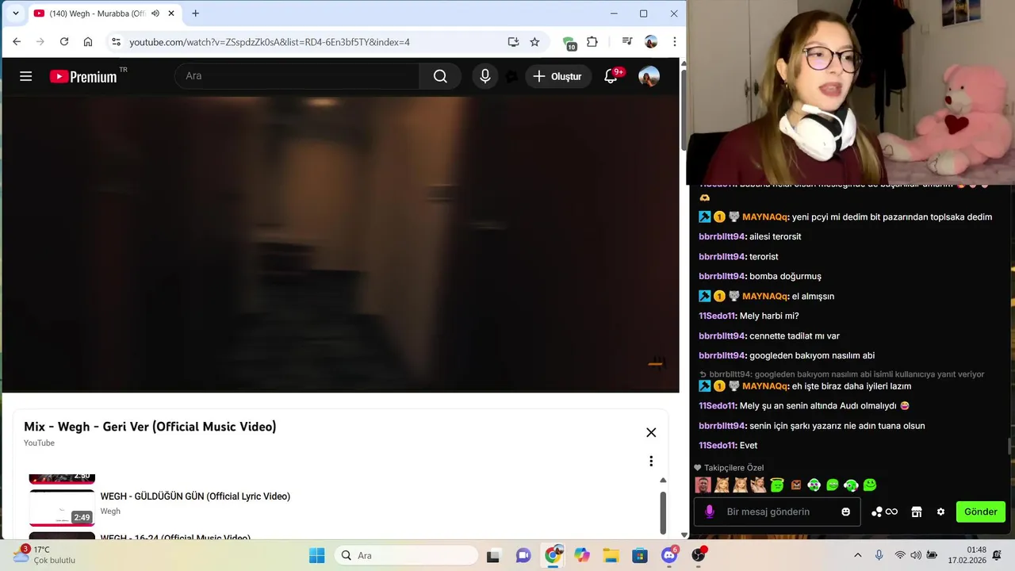Play WEGH - GÜLDÜĞÜN GÜN lyric video
Screen dimensions: 1015x571
tap(195, 496)
